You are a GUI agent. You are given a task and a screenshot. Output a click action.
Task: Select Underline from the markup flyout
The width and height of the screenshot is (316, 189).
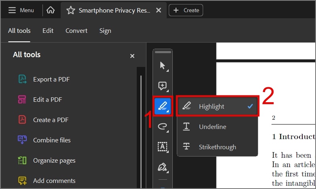tap(217, 127)
